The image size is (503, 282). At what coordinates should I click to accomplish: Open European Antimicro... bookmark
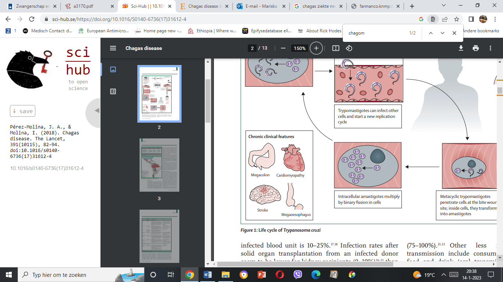pos(103,31)
